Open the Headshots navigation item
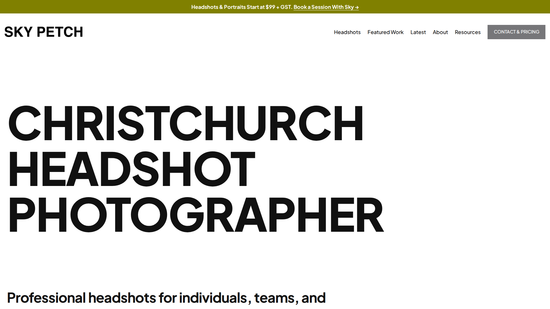Image resolution: width=550 pixels, height=309 pixels. 347,32
